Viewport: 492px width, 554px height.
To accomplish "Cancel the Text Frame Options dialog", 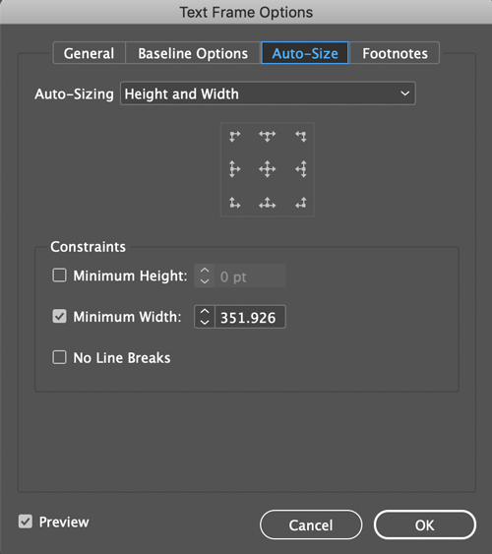I will 311,524.
